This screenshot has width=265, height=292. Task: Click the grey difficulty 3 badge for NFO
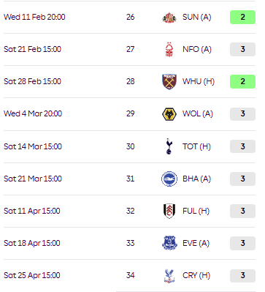242,49
